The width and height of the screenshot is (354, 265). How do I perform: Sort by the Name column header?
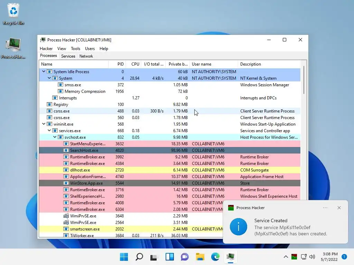pyautogui.click(x=74, y=64)
